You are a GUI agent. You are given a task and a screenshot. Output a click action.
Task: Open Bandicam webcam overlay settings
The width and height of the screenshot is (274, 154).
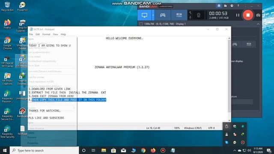pos(199,15)
